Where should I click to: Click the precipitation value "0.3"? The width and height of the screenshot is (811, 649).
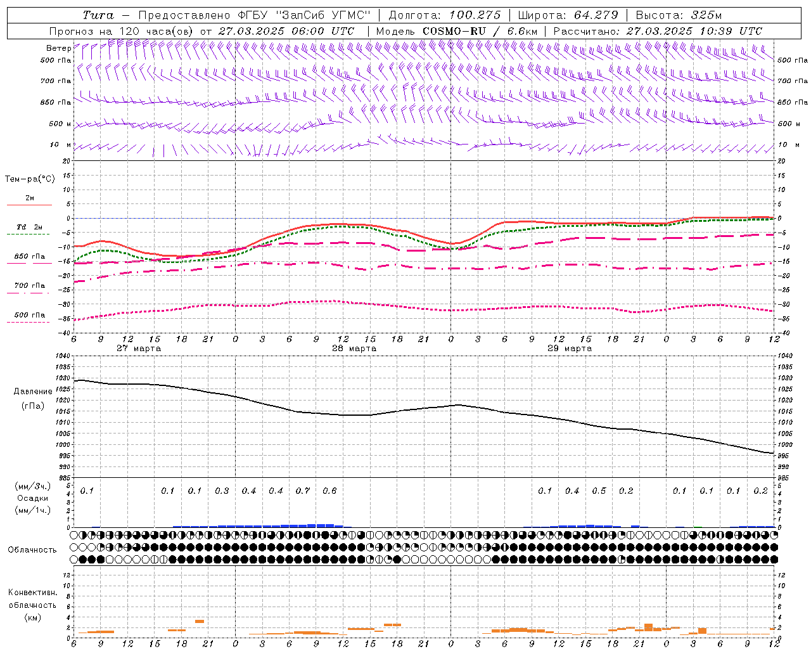pos(222,491)
